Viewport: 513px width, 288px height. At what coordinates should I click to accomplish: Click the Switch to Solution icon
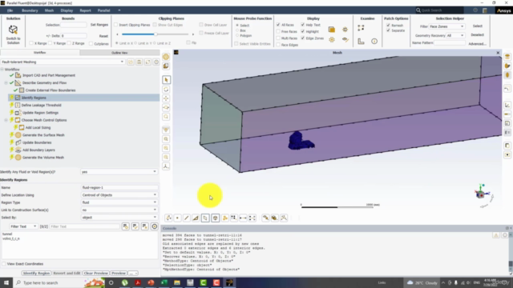(13, 30)
